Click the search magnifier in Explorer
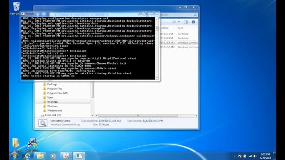The image size is (285, 160). click(195, 15)
